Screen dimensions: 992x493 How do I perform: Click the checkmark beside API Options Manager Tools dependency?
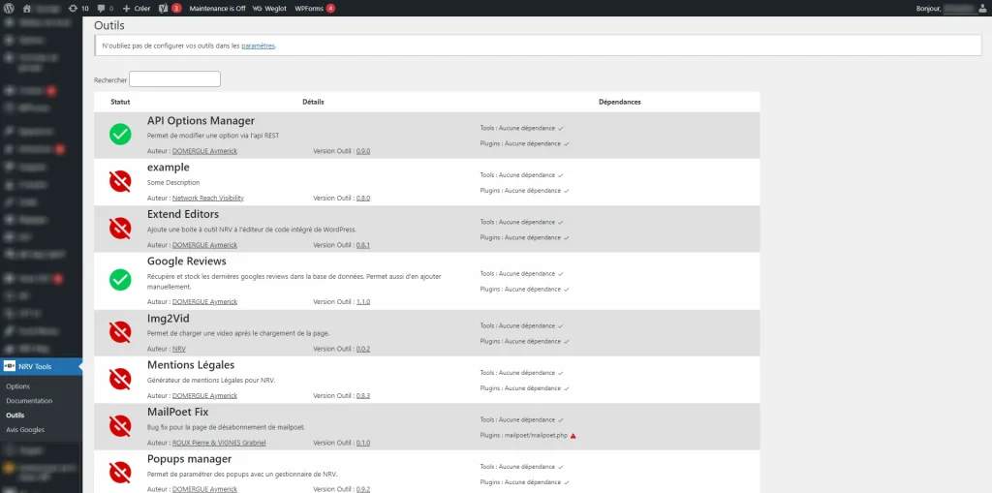(x=561, y=129)
